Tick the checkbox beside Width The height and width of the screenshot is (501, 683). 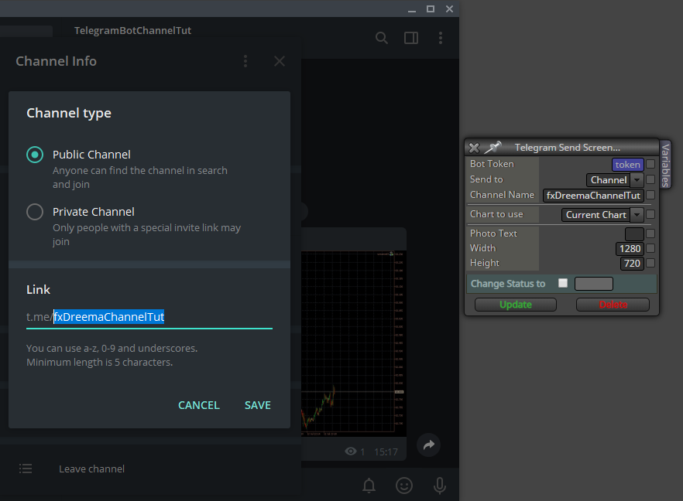pos(650,248)
